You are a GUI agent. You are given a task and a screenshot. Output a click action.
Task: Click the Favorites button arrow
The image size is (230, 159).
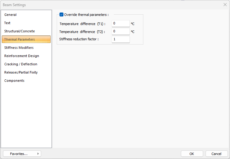click(38, 154)
